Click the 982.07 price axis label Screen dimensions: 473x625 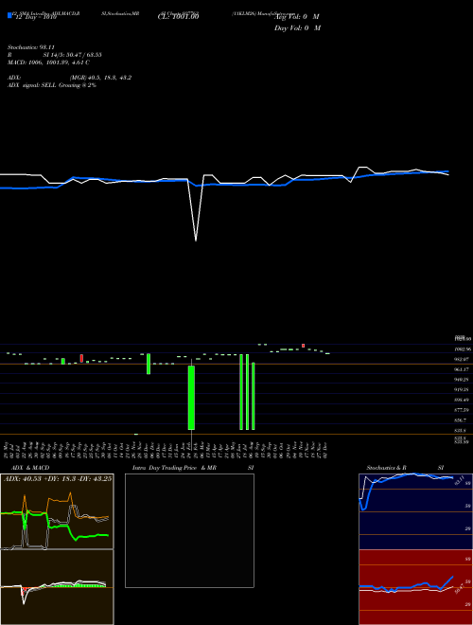coord(462,359)
